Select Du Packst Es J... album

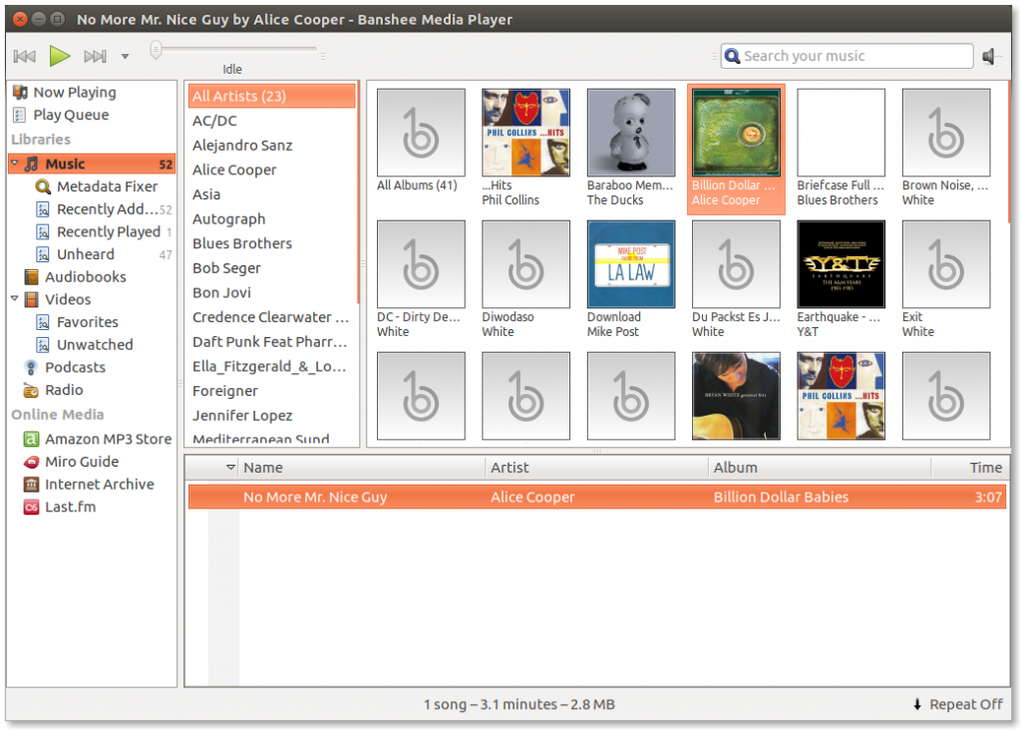pos(736,264)
